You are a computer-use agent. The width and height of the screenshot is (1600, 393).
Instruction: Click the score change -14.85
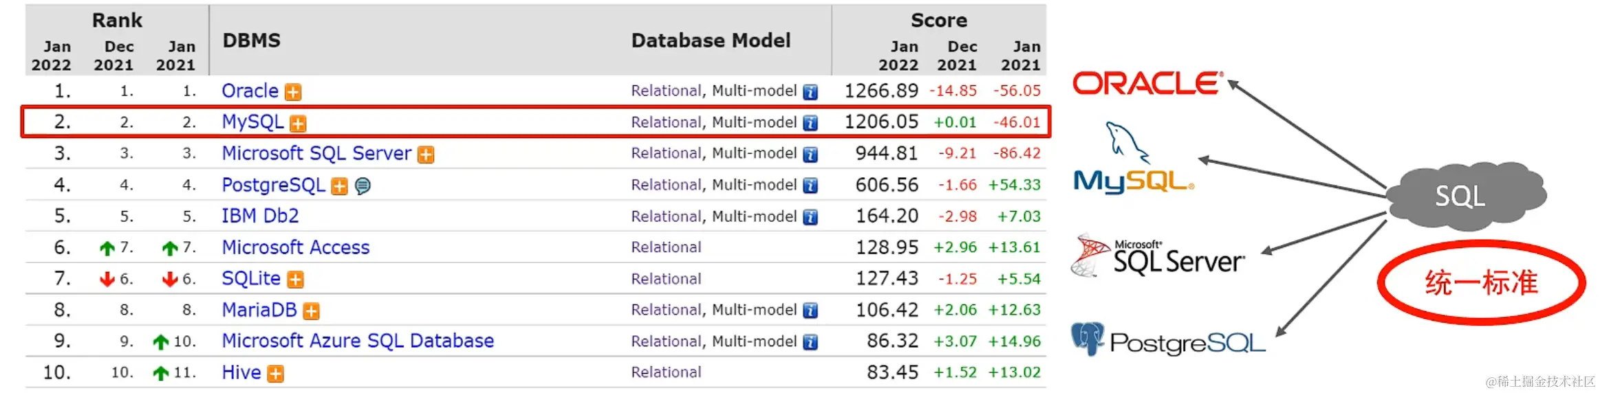pyautogui.click(x=953, y=91)
